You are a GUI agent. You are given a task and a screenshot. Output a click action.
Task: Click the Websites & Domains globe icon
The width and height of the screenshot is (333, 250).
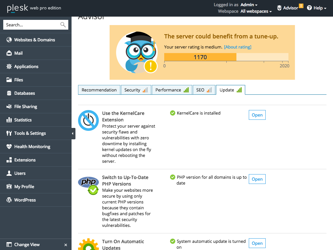pos(9,40)
